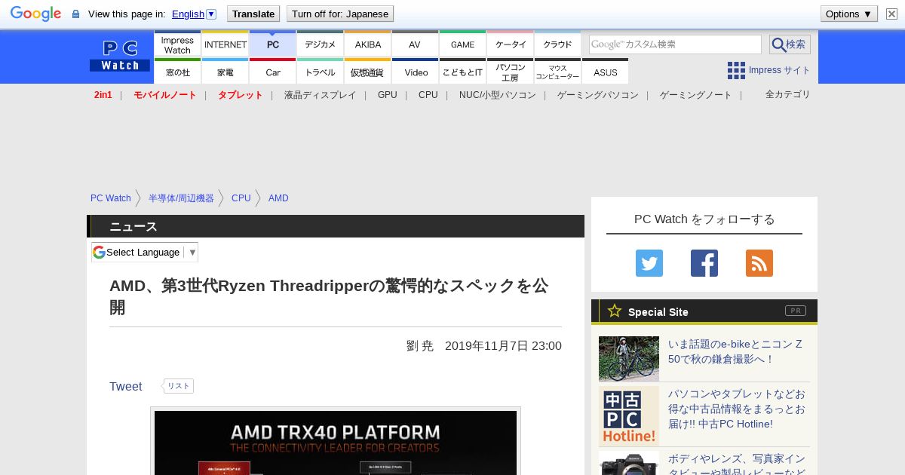Click the Google logo in translate bar

35,14
